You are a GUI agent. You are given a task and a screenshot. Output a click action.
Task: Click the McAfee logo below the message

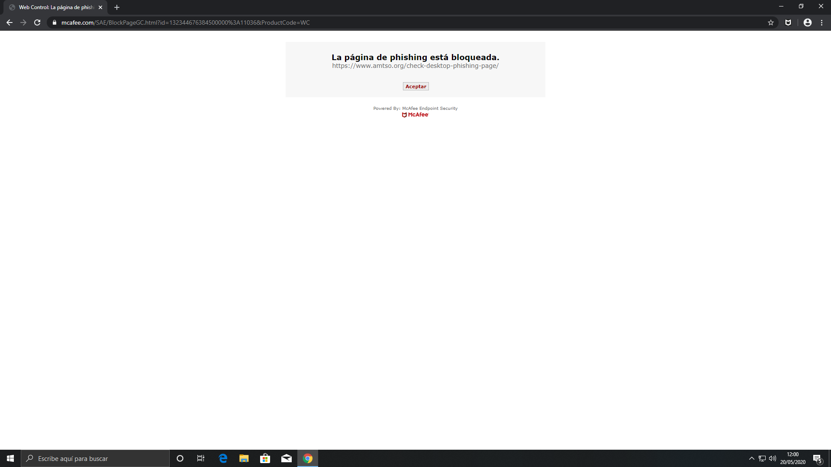[415, 115]
